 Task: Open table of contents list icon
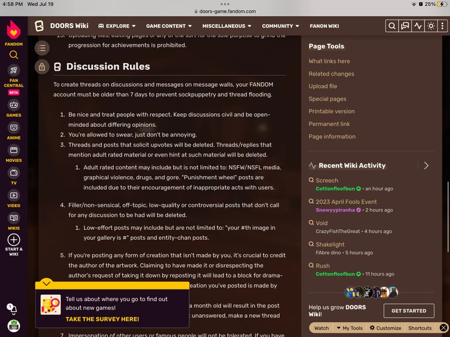42,48
